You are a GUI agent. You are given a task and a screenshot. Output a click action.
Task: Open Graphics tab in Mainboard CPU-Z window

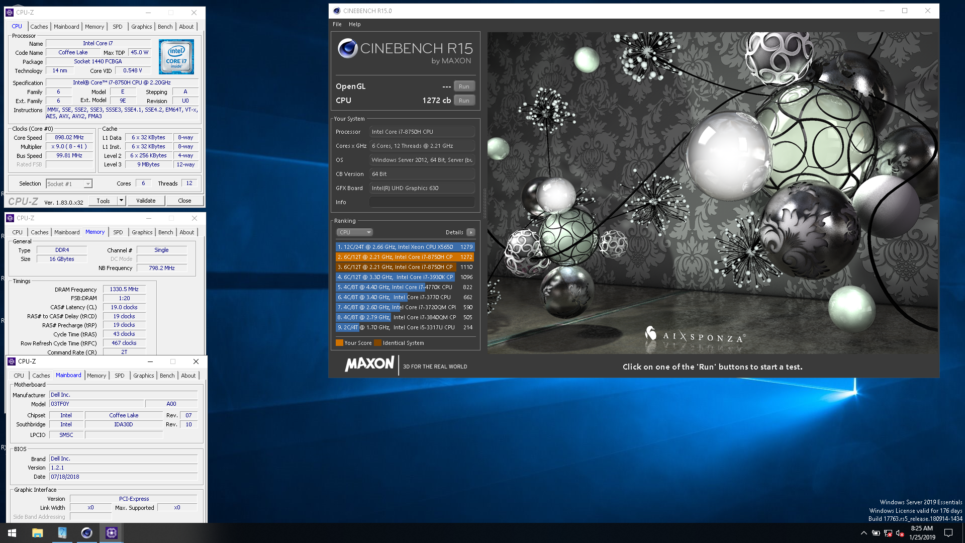pyautogui.click(x=144, y=376)
